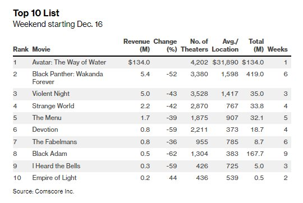This screenshot has height=203, width=303.
Task: Click the No. of Theaters column header
Action: tap(194, 45)
